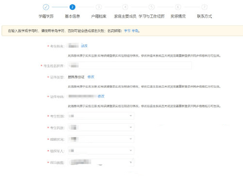Jump to the 奖惩情况 step label
The height and width of the screenshot is (178, 243).
click(178, 16)
